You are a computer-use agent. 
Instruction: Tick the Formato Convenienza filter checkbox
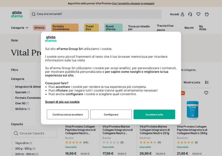click(12, 98)
